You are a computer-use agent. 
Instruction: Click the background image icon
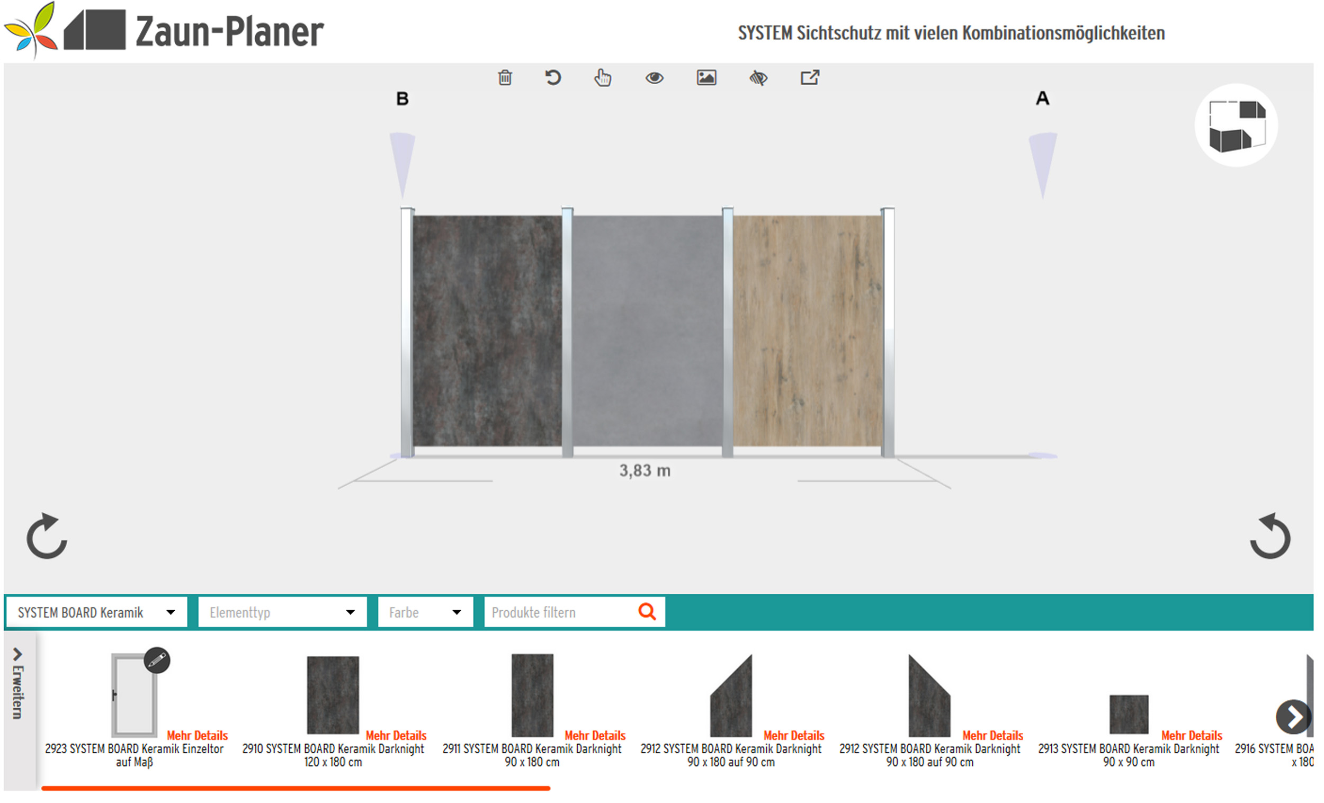[x=706, y=78]
